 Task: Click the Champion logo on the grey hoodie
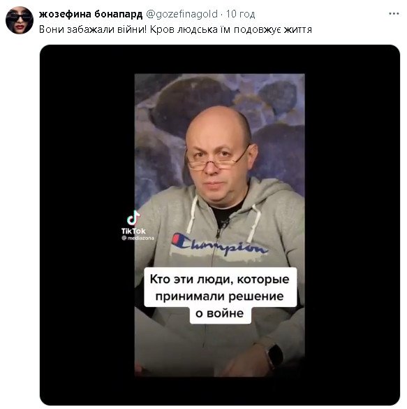tap(219, 244)
